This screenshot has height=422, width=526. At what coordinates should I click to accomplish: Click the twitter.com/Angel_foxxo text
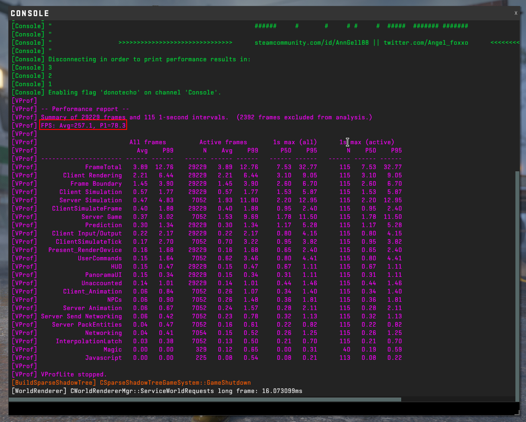[x=426, y=43]
